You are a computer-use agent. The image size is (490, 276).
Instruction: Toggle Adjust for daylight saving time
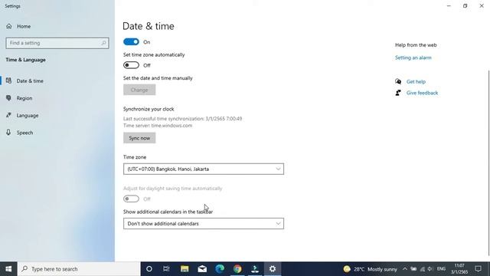131,199
